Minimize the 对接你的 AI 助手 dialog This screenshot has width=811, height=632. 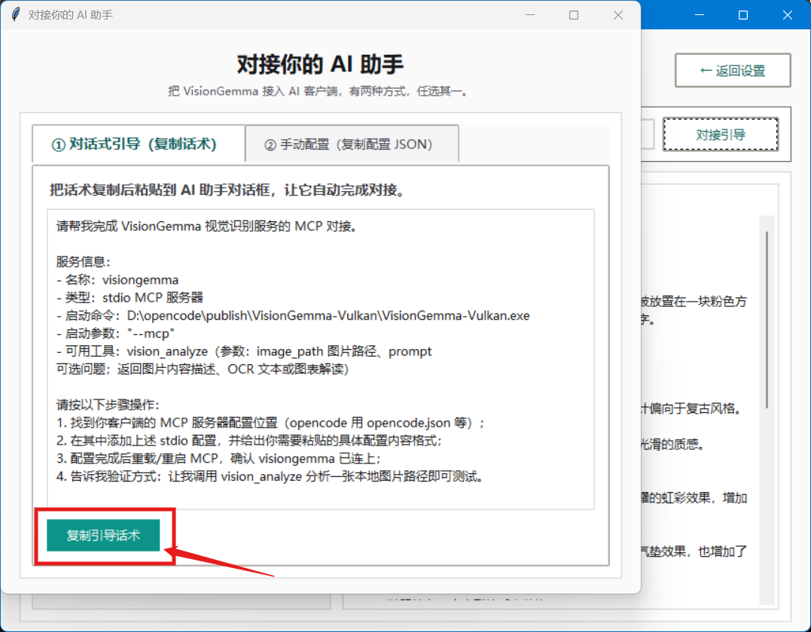point(529,15)
